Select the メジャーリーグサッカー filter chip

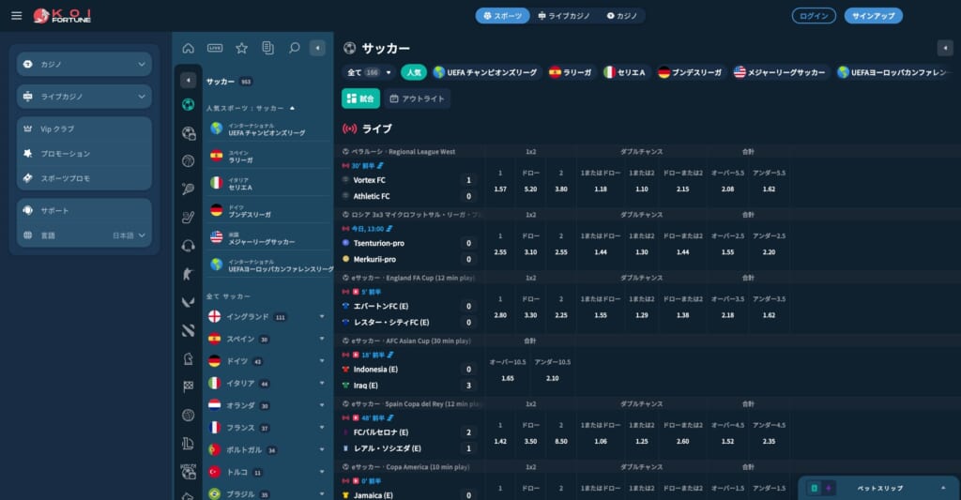coord(780,72)
